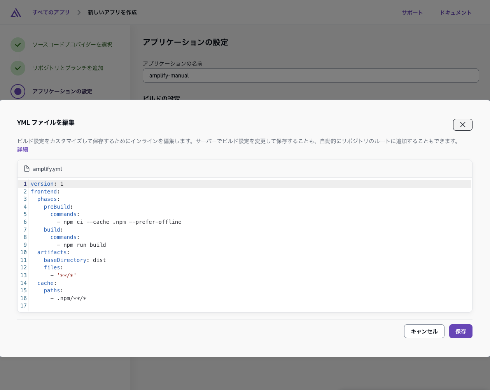Viewport: 490px width, 390px height.
Task: Click line number 17 in gutter
Action: [23, 306]
